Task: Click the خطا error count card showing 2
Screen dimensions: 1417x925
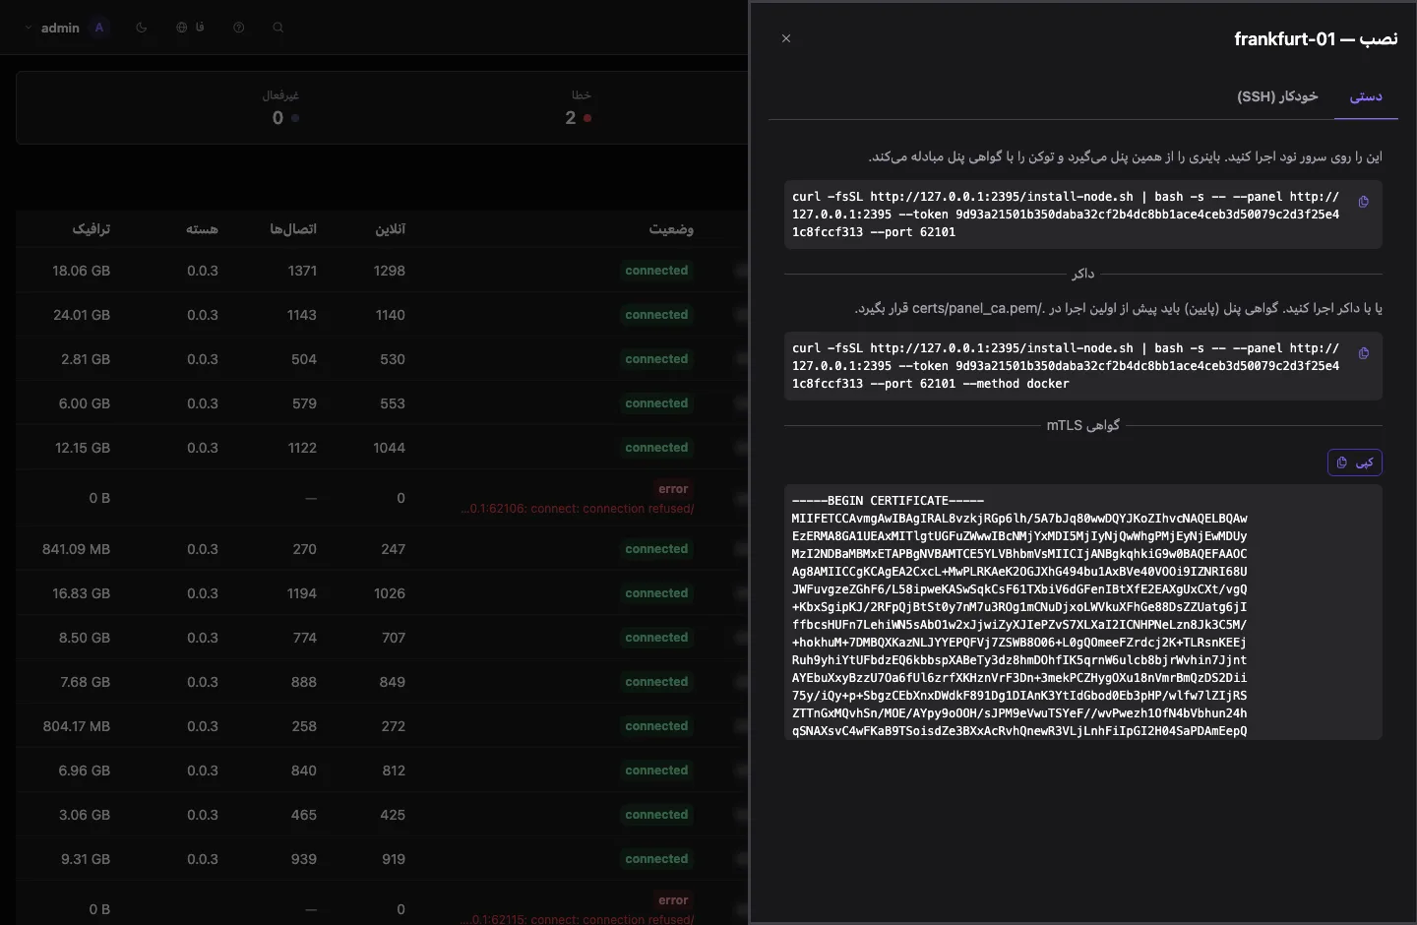Action: click(x=579, y=108)
